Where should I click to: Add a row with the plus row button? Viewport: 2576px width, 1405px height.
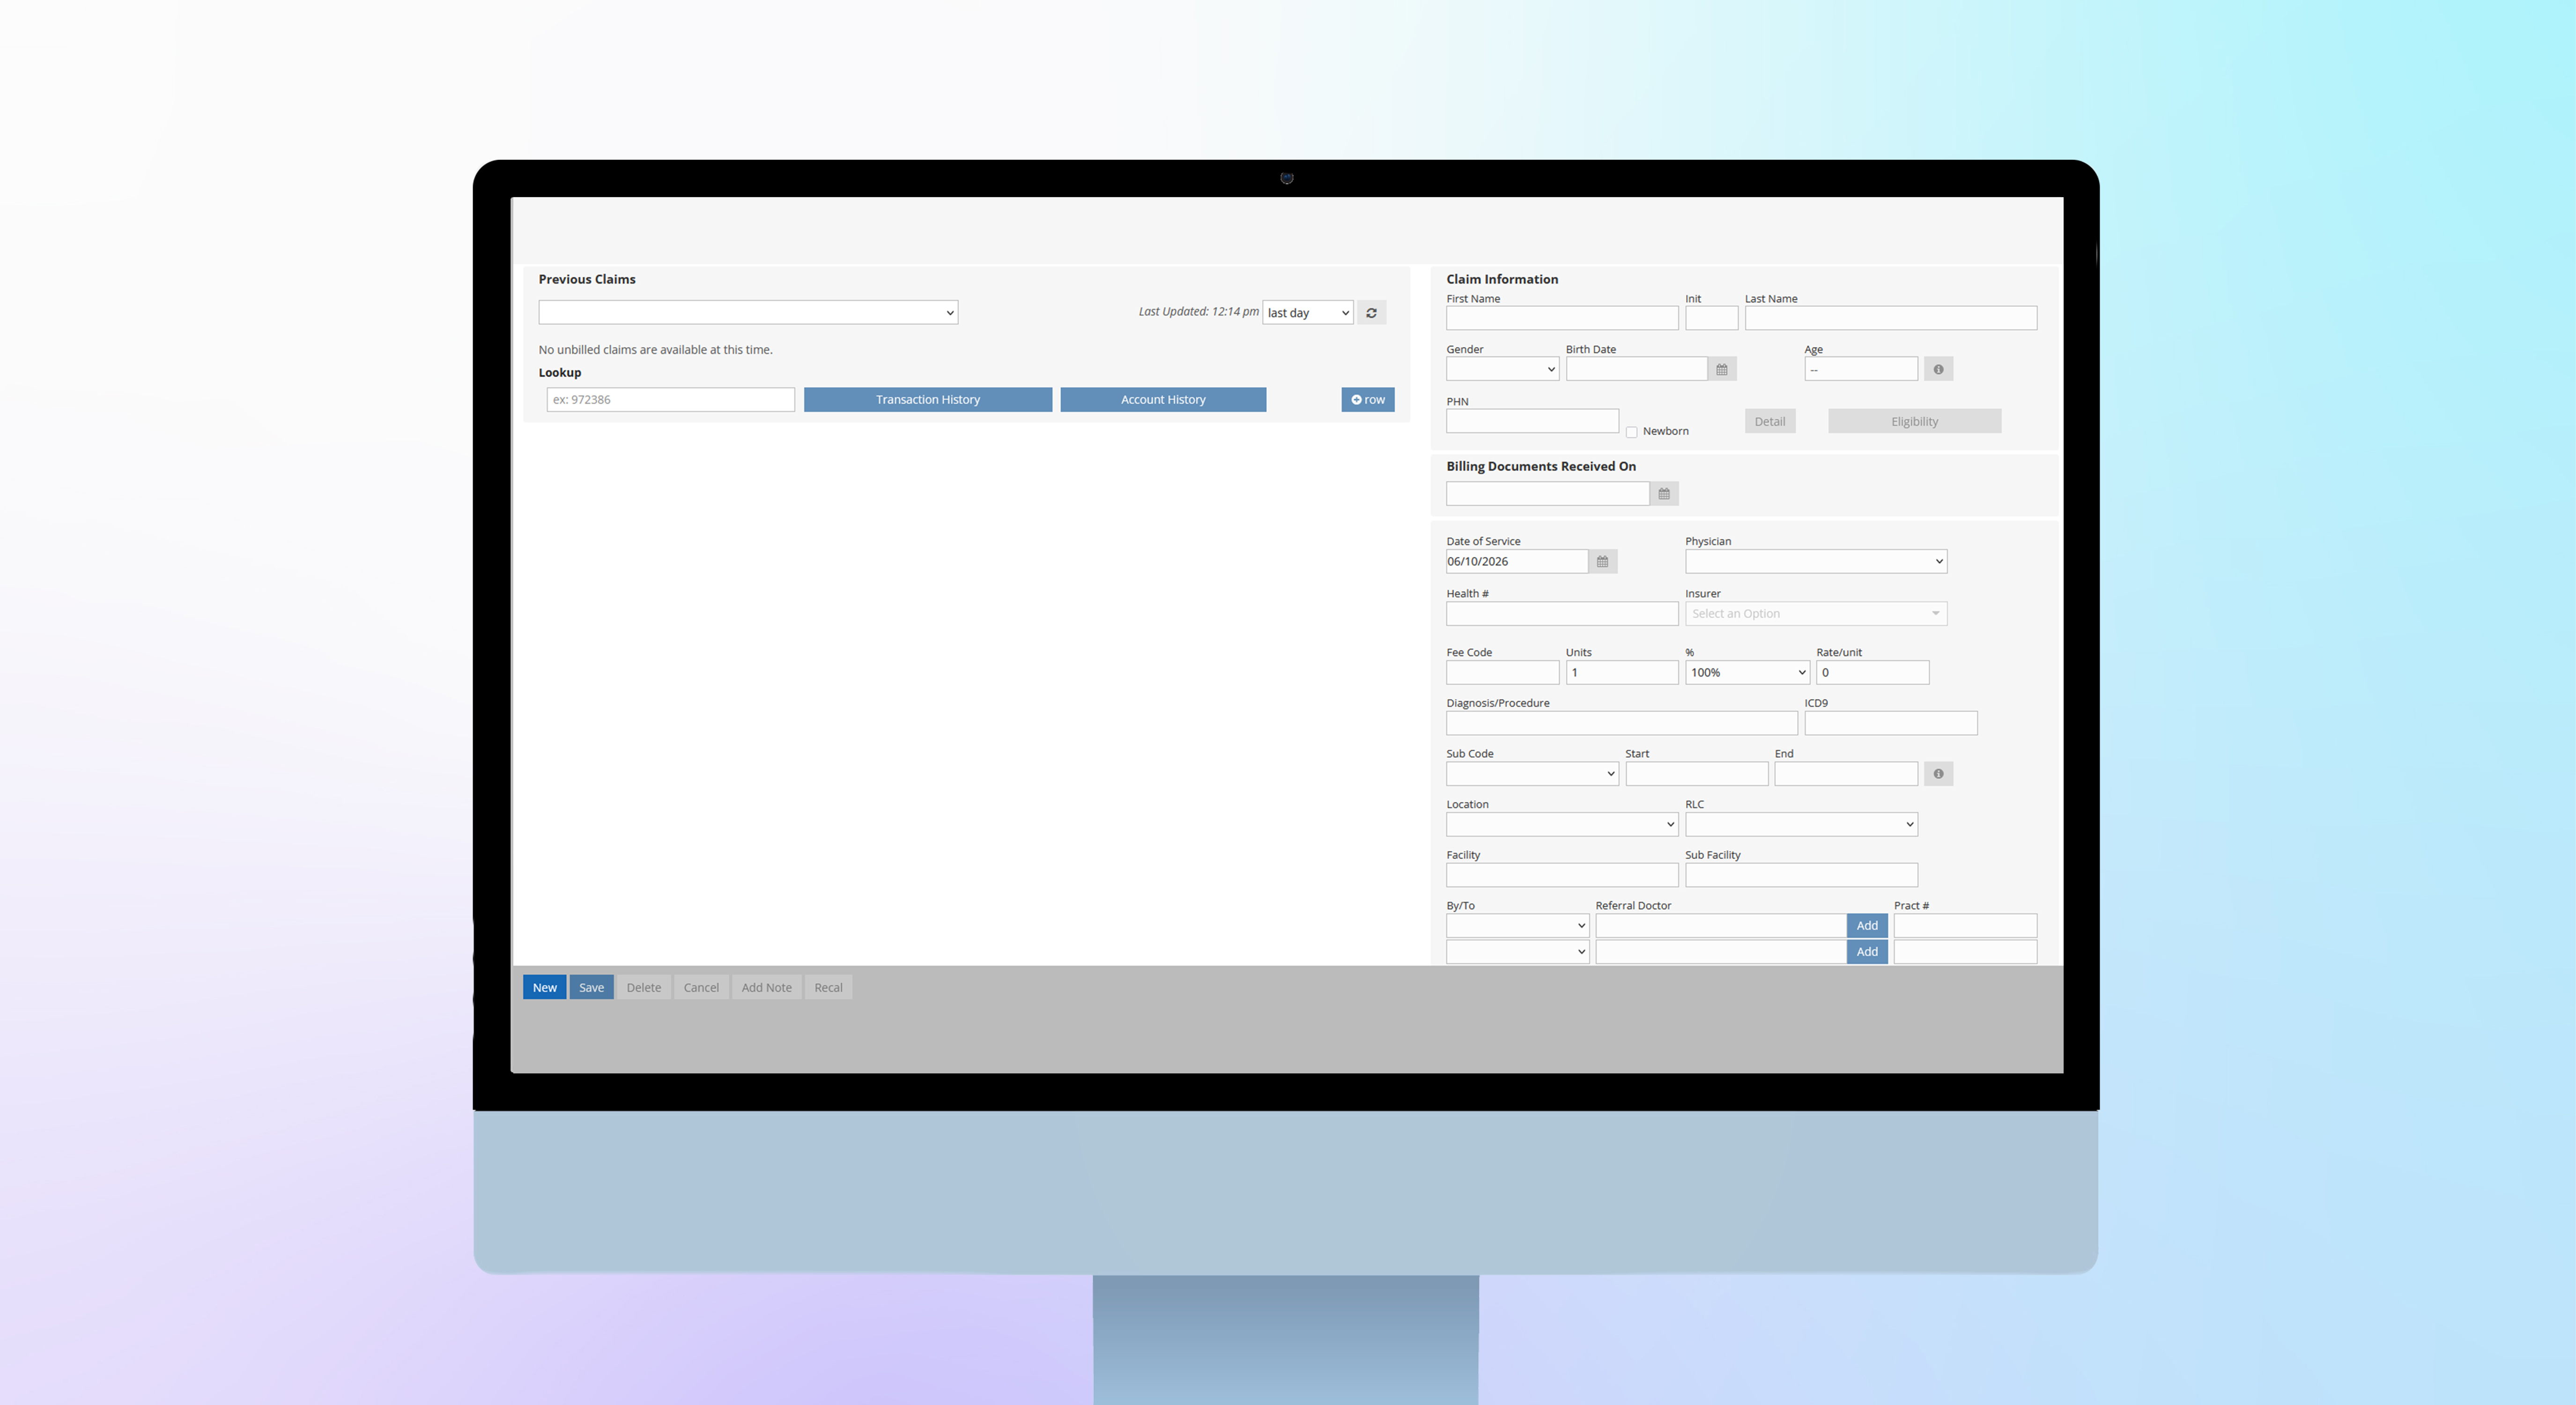[1367, 400]
